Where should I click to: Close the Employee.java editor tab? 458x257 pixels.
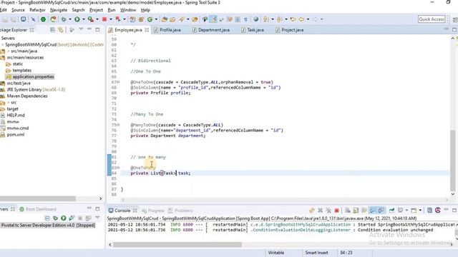(147, 30)
